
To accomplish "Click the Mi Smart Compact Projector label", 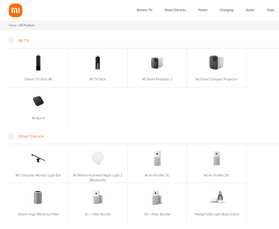I will click(216, 79).
